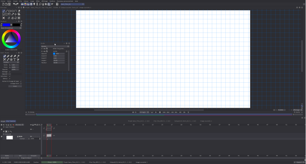Open the Calque menu
This screenshot has width=306, height=164.
26,1
